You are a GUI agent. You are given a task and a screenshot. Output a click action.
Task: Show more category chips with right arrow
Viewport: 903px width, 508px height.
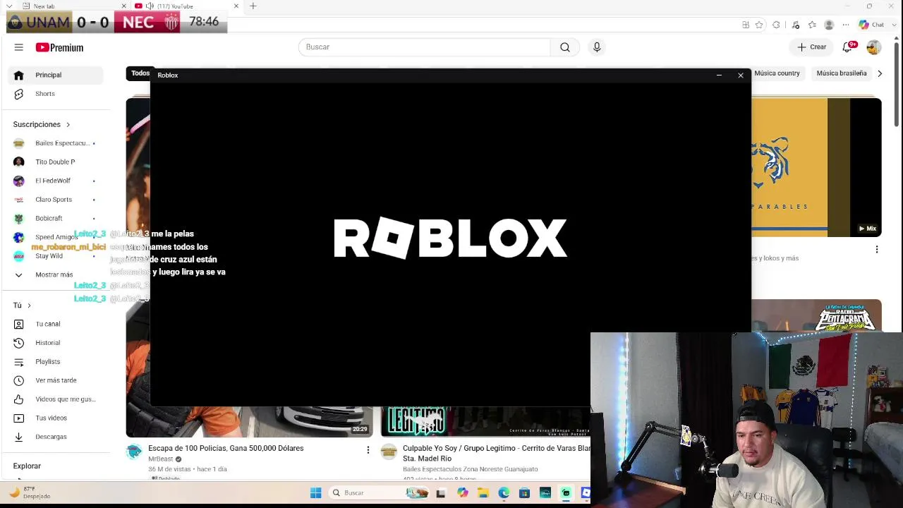(880, 73)
